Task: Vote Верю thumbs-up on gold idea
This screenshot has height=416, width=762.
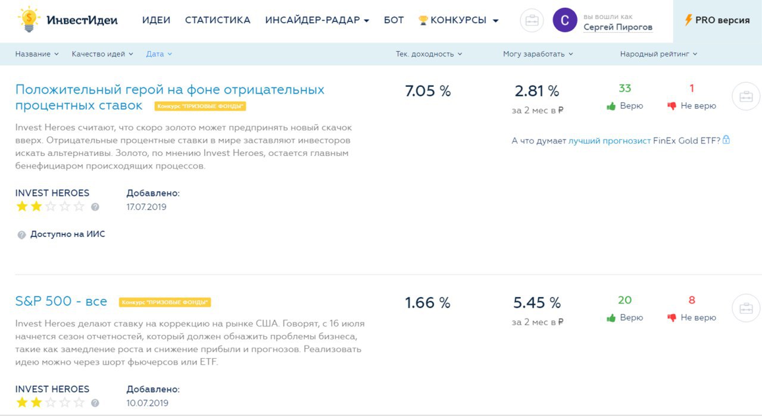Action: pos(611,106)
